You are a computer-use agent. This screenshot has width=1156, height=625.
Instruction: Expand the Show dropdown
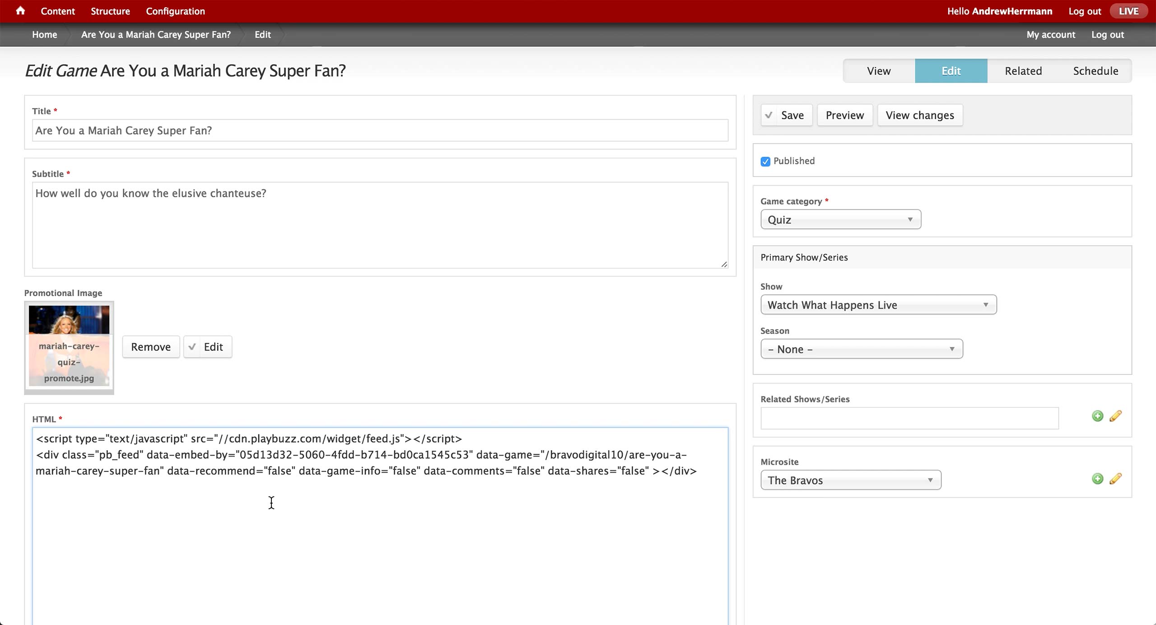click(878, 305)
